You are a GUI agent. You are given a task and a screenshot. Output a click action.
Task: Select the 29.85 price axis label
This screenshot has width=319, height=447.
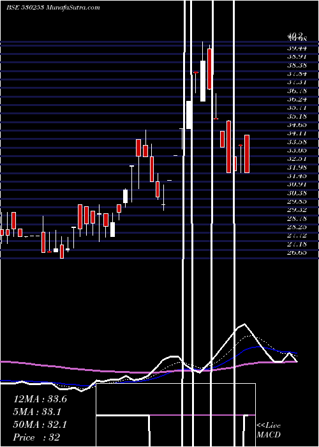[x=297, y=201]
